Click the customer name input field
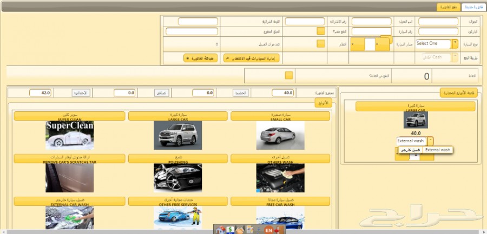Image resolution: width=487 pixels, height=234 pixels. click(x=371, y=22)
